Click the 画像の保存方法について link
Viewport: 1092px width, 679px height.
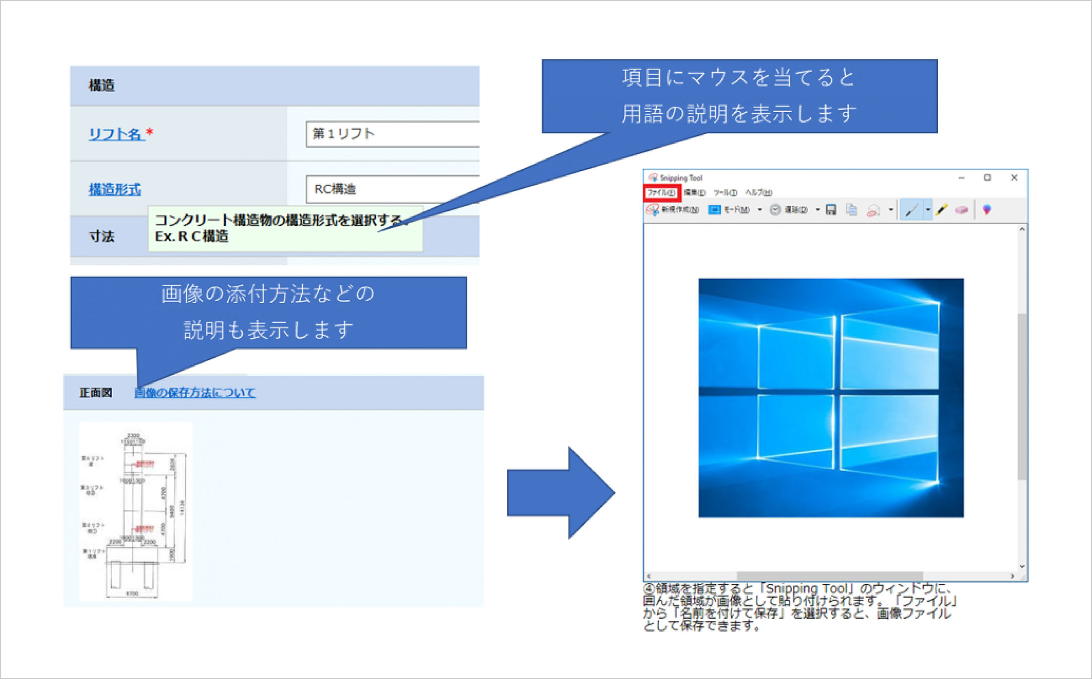coord(195,393)
